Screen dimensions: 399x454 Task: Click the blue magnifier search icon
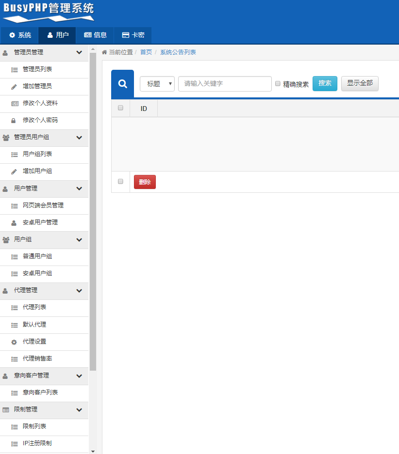(x=122, y=84)
